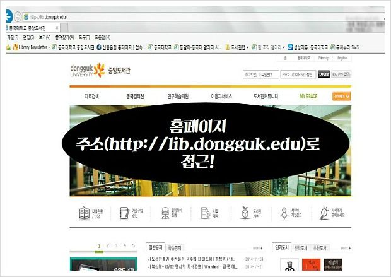
Task: Switch to the 추천도서 books tab
Action: point(320,248)
